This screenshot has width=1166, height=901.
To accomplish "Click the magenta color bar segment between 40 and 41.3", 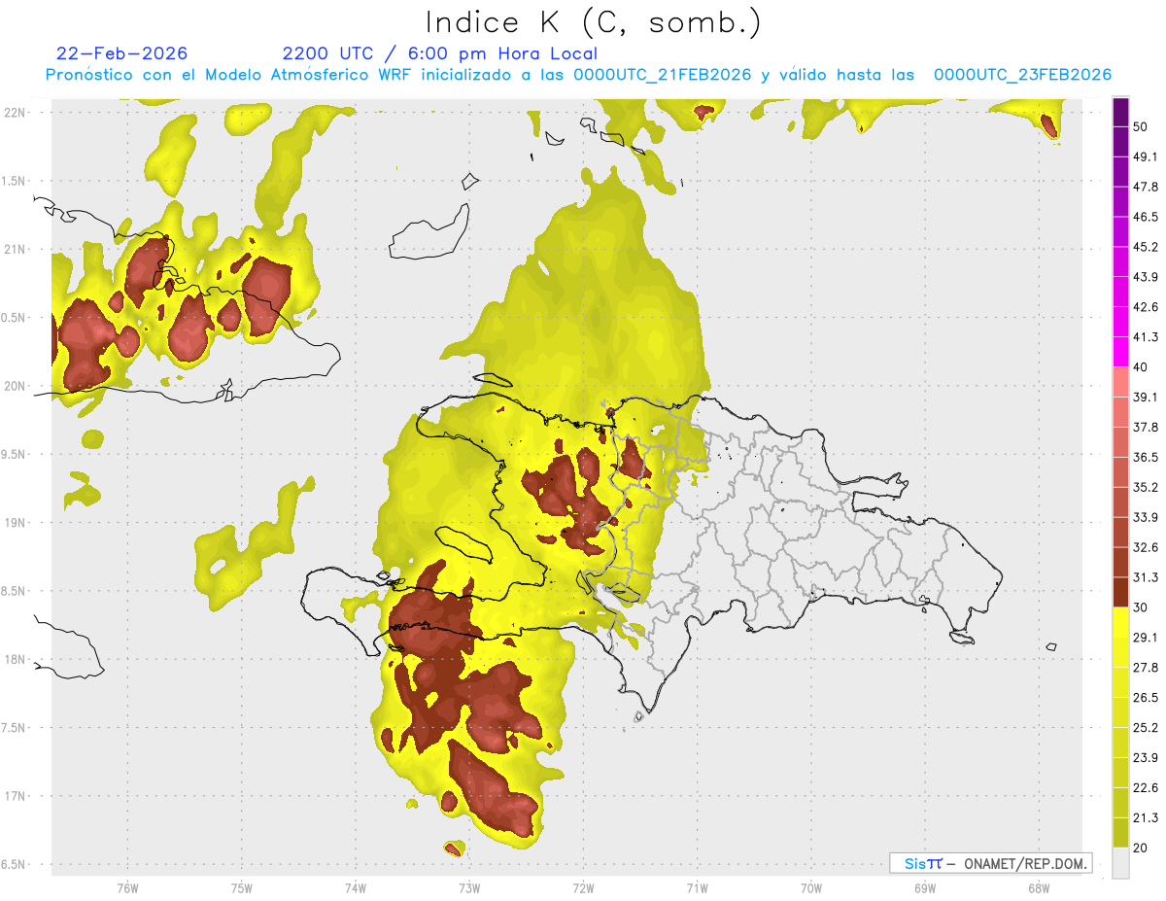I will (x=1121, y=352).
